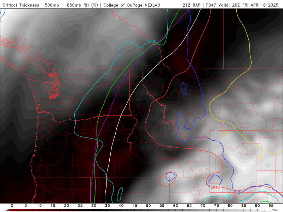The image size is (283, 212).
Task: Click the "Critical Thickness" title text
Action: (x=21, y=5)
